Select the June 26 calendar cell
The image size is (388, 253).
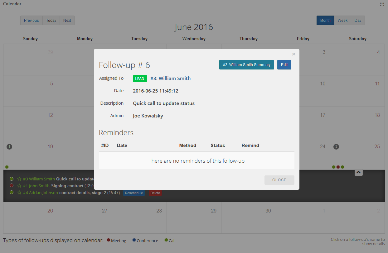[31, 218]
